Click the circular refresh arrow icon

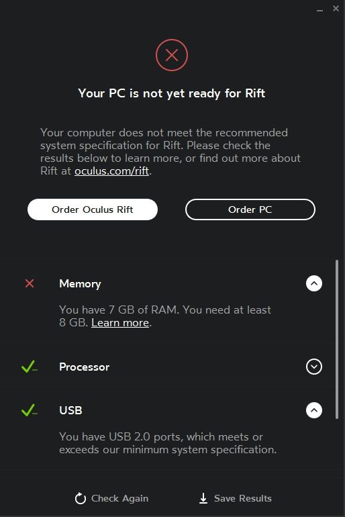80,498
